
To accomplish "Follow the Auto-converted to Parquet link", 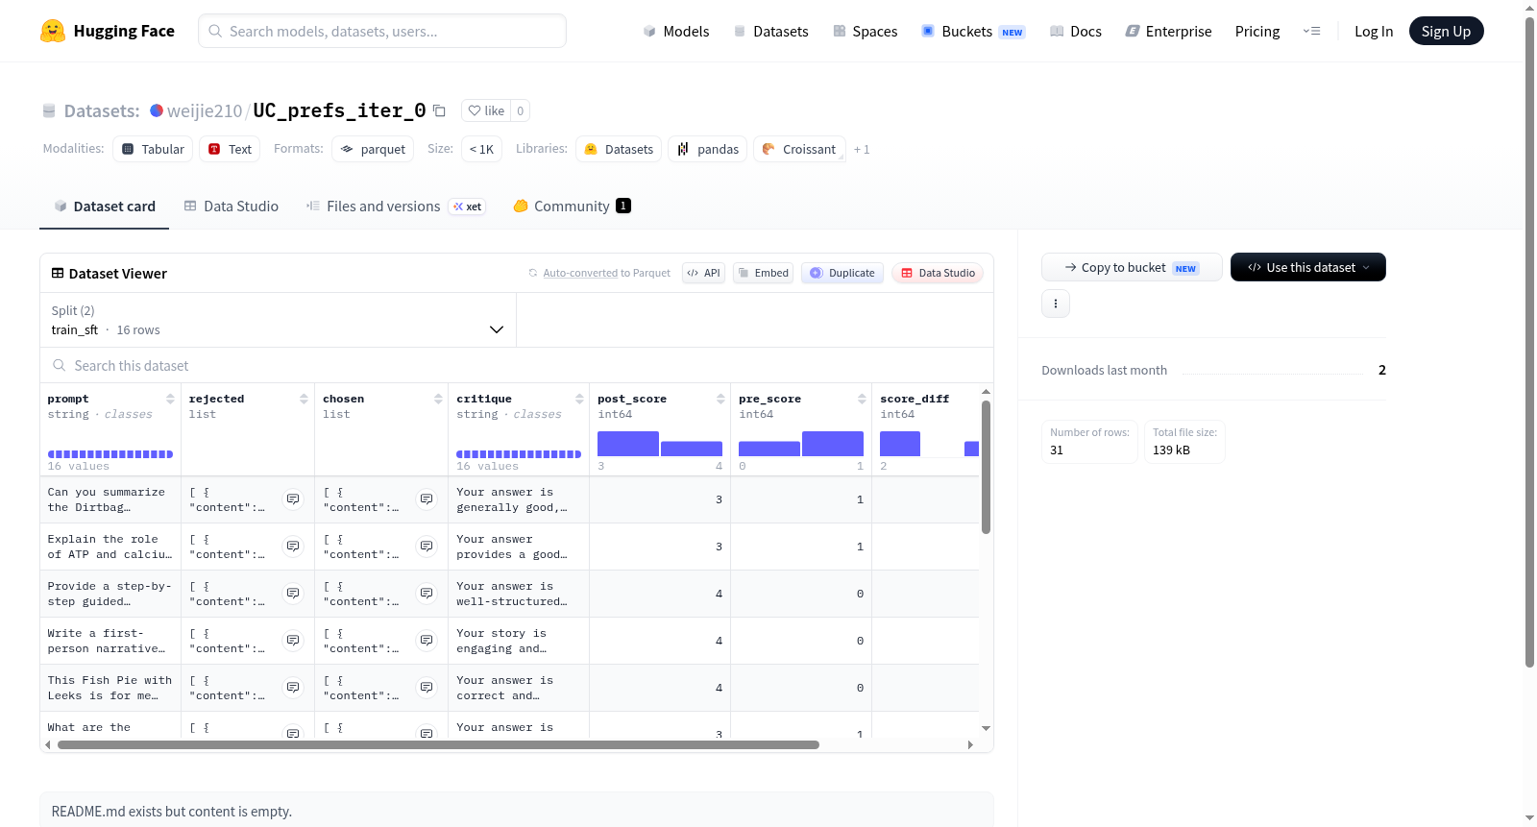I will click(x=606, y=273).
